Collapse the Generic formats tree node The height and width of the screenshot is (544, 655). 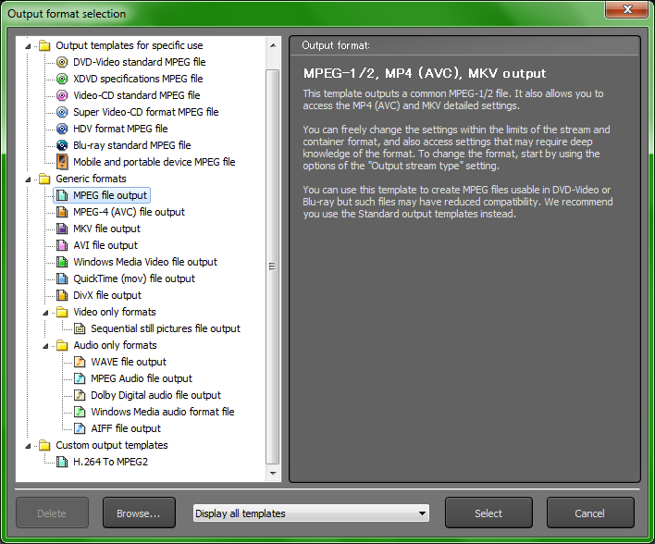point(28,179)
